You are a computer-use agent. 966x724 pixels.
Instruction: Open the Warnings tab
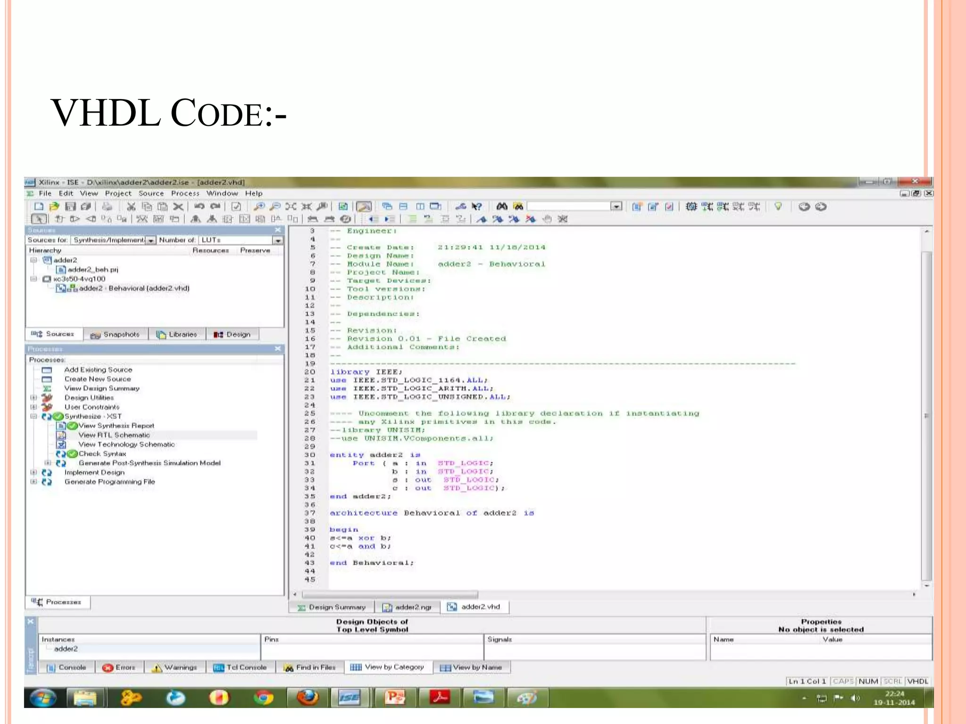click(175, 667)
